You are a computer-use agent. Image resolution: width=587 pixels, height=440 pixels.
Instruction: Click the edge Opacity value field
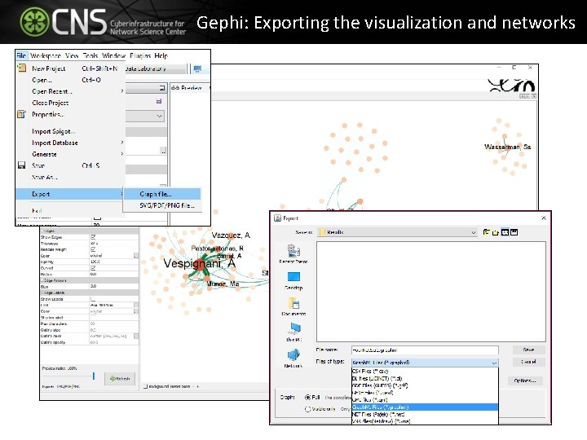113,262
